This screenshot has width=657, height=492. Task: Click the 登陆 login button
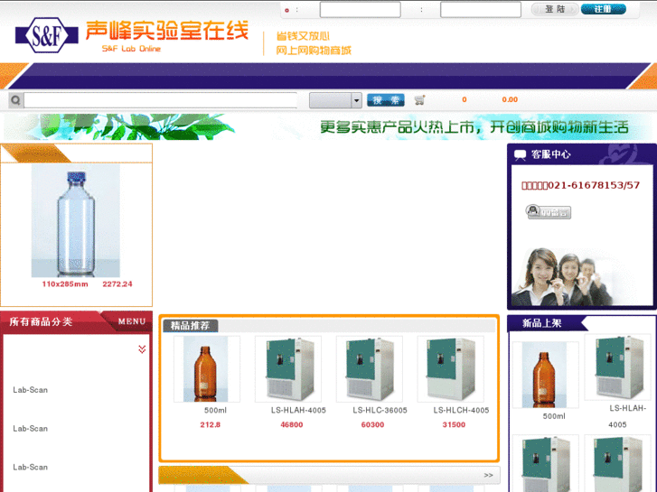click(x=555, y=9)
